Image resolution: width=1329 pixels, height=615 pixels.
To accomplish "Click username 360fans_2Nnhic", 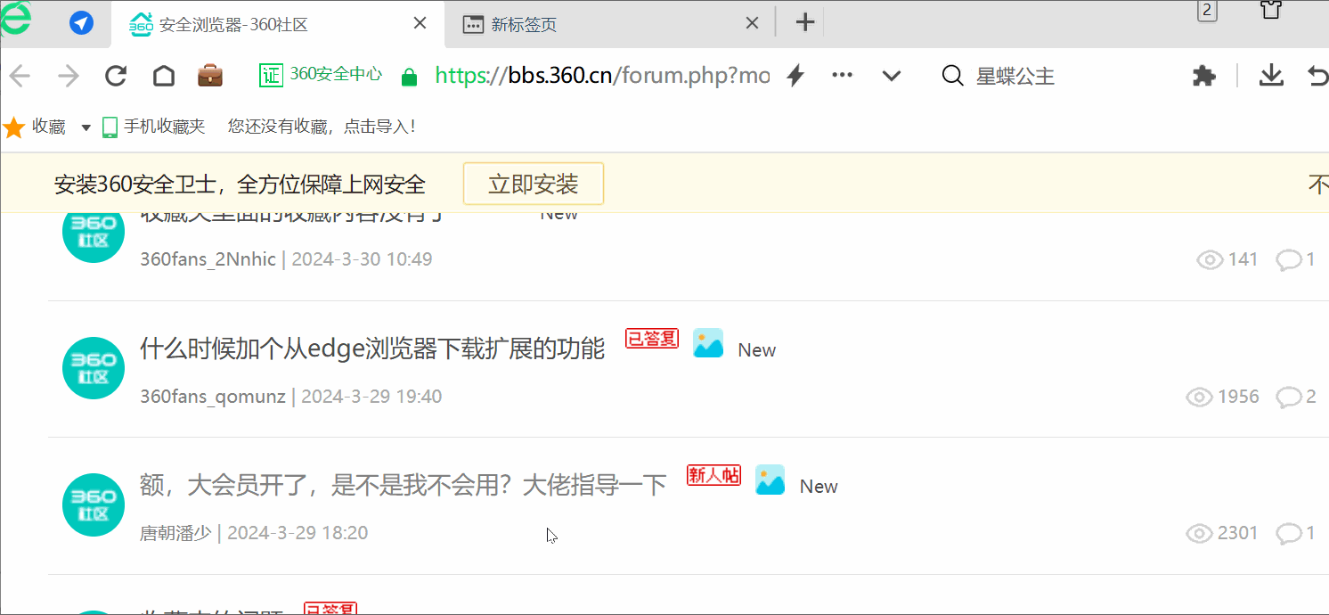I will point(208,259).
